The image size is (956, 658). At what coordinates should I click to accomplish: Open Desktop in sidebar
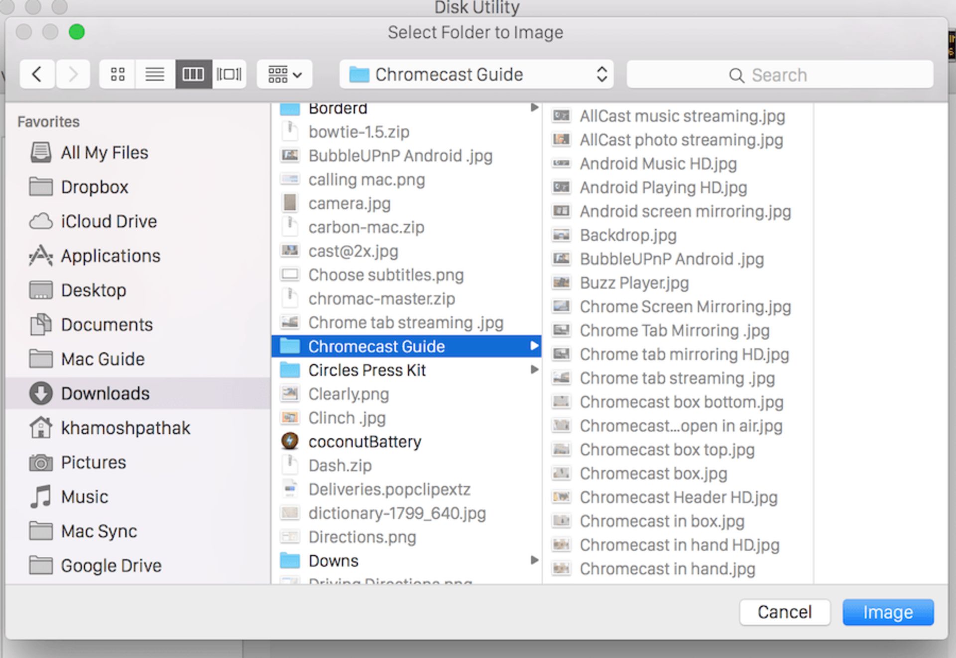(x=137, y=290)
